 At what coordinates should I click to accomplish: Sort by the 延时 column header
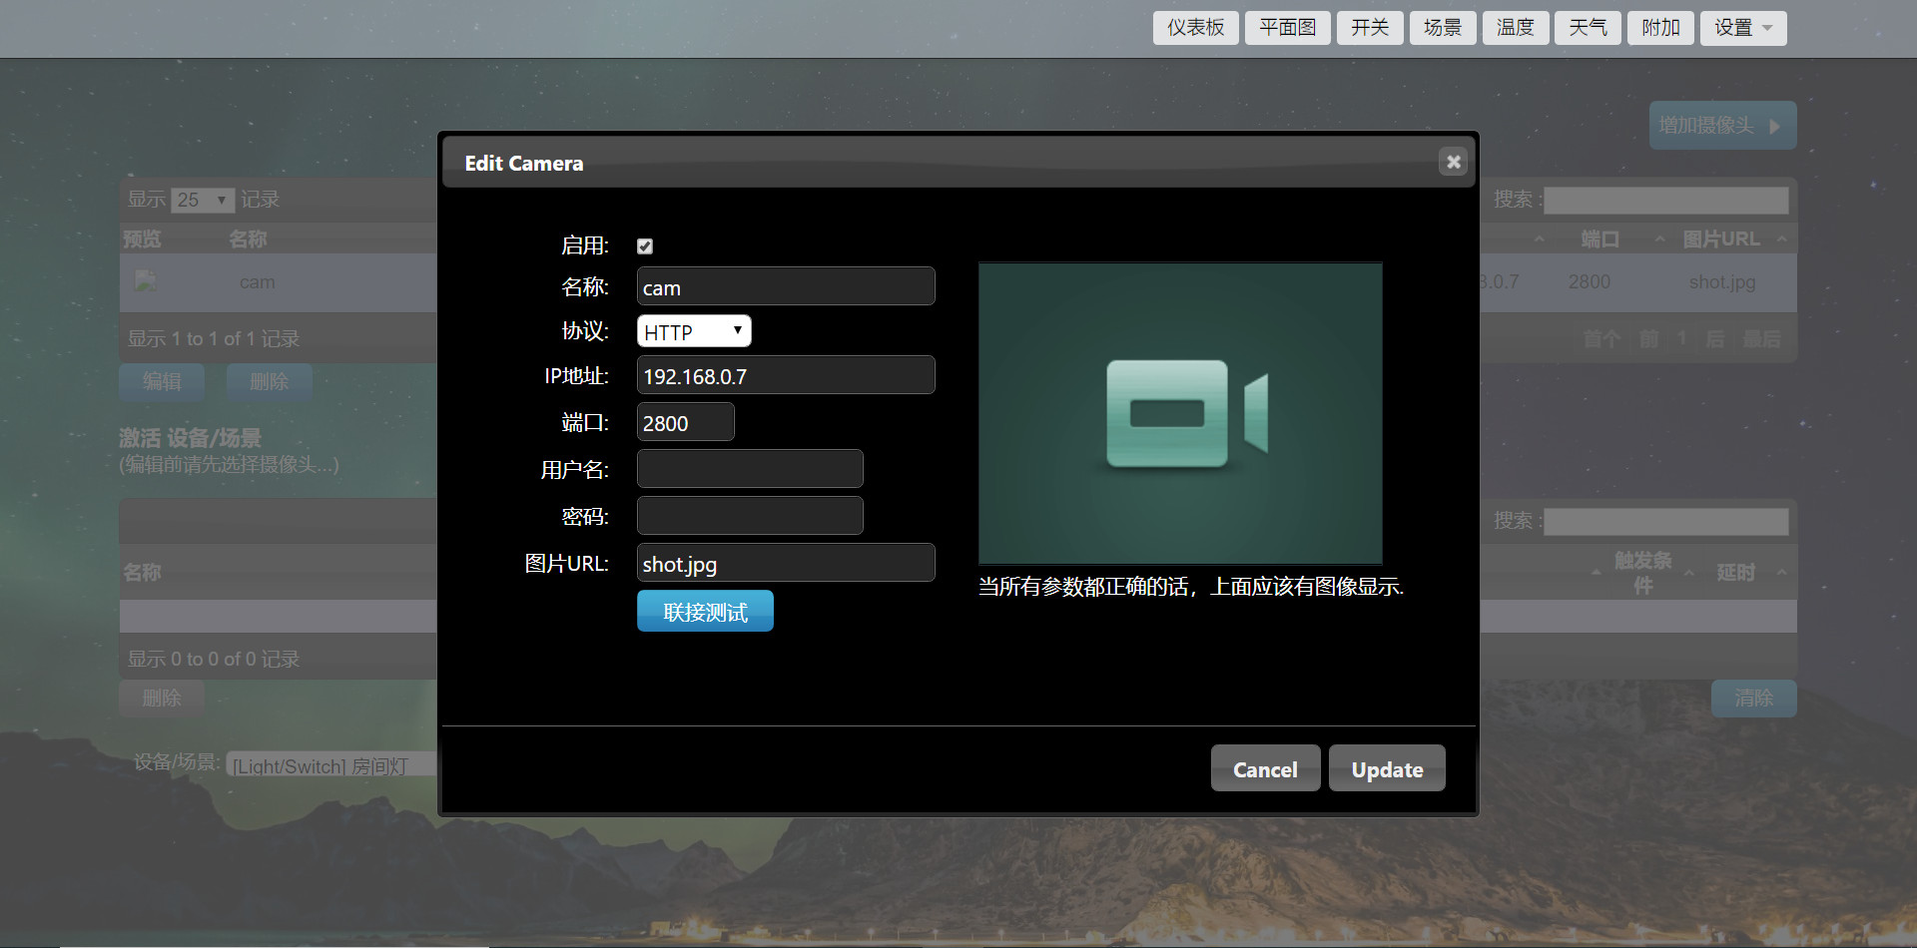(1735, 572)
